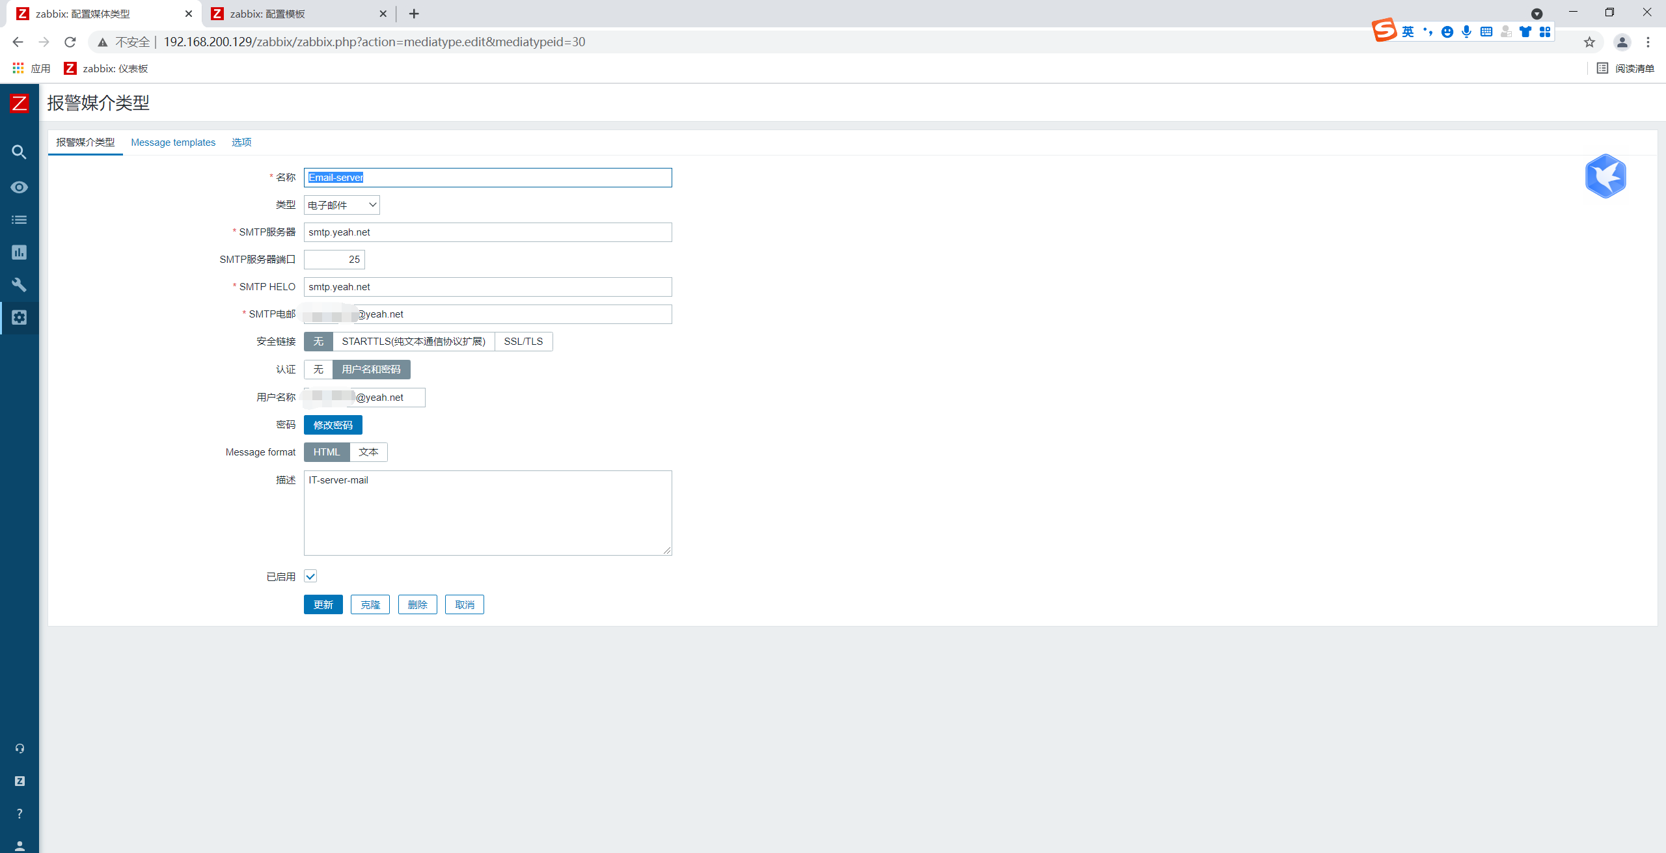Viewport: 1666px width, 853px height.
Task: Click the Support headset icon
Action: (x=20, y=748)
